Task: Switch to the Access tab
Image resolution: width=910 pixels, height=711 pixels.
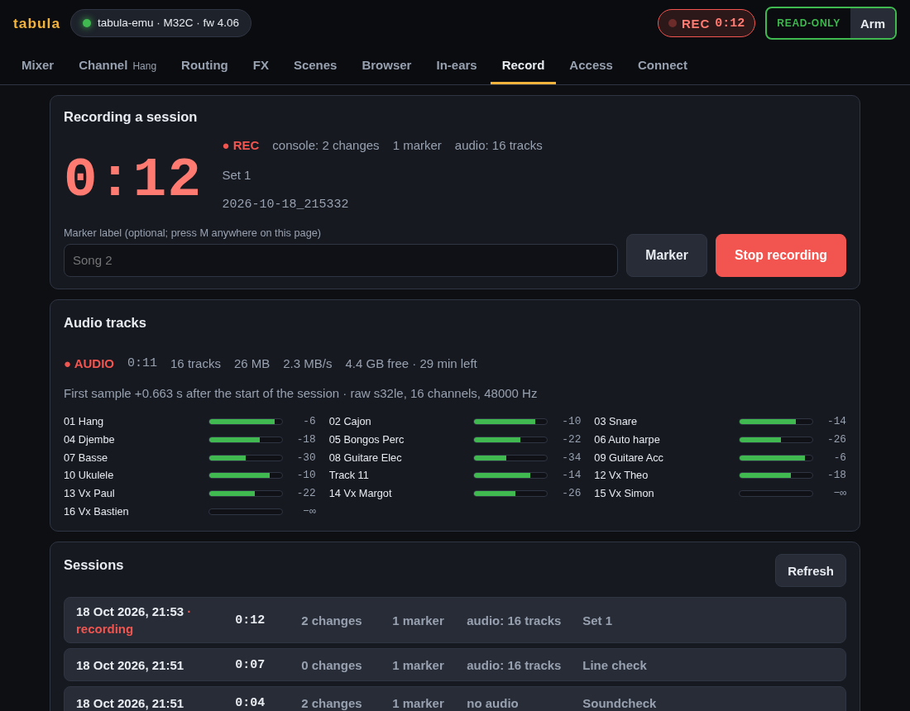Action: 591,65
